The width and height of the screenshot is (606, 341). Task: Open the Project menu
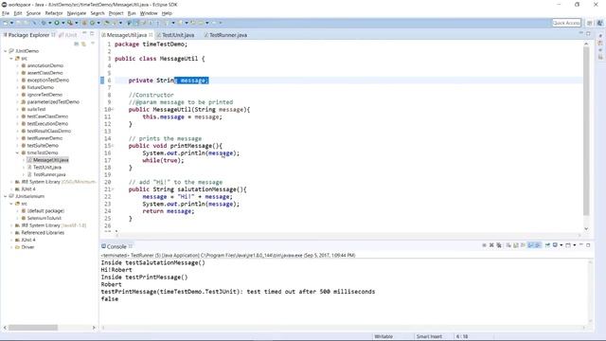pyautogui.click(x=116, y=13)
